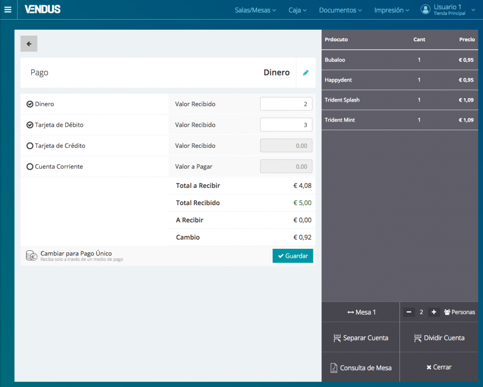Viewport: 483px width, 387px height.
Task: Click the Dinero Valor Recibido input field
Action: point(286,104)
